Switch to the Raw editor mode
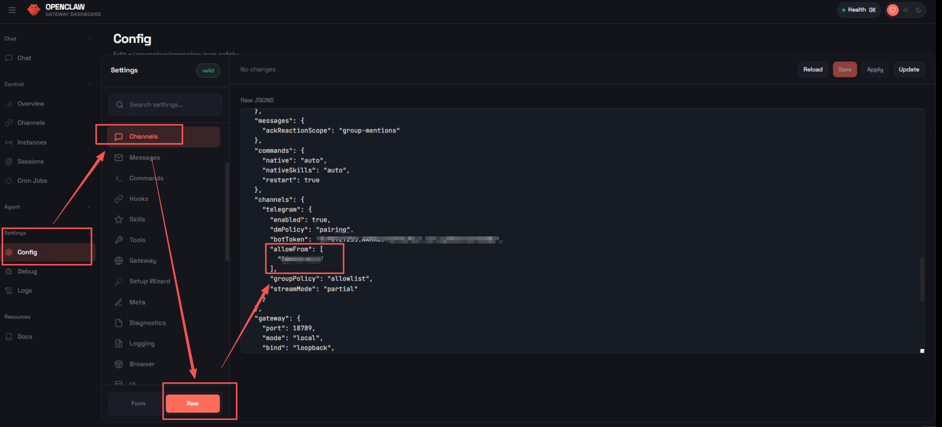The width and height of the screenshot is (942, 427). 192,403
